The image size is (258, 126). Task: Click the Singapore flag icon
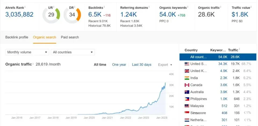(x=187, y=113)
